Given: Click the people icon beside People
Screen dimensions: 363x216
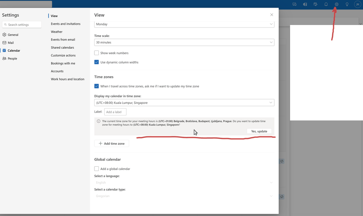Looking at the screenshot, I should [x=4, y=58].
